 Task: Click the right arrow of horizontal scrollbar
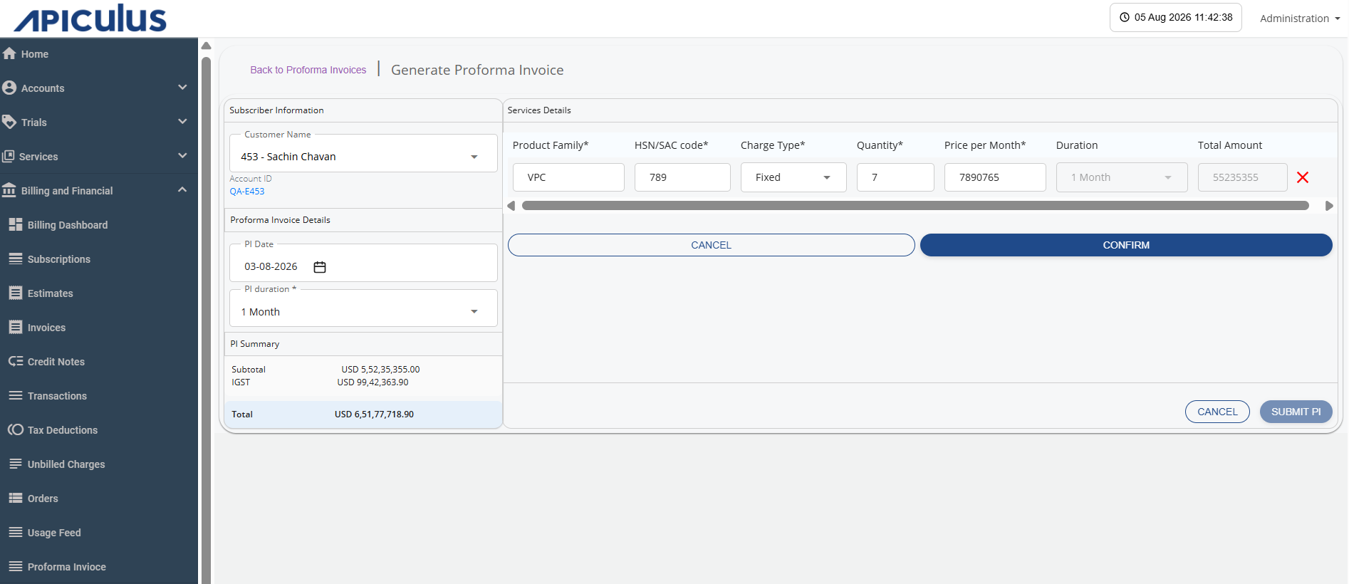coord(1329,206)
